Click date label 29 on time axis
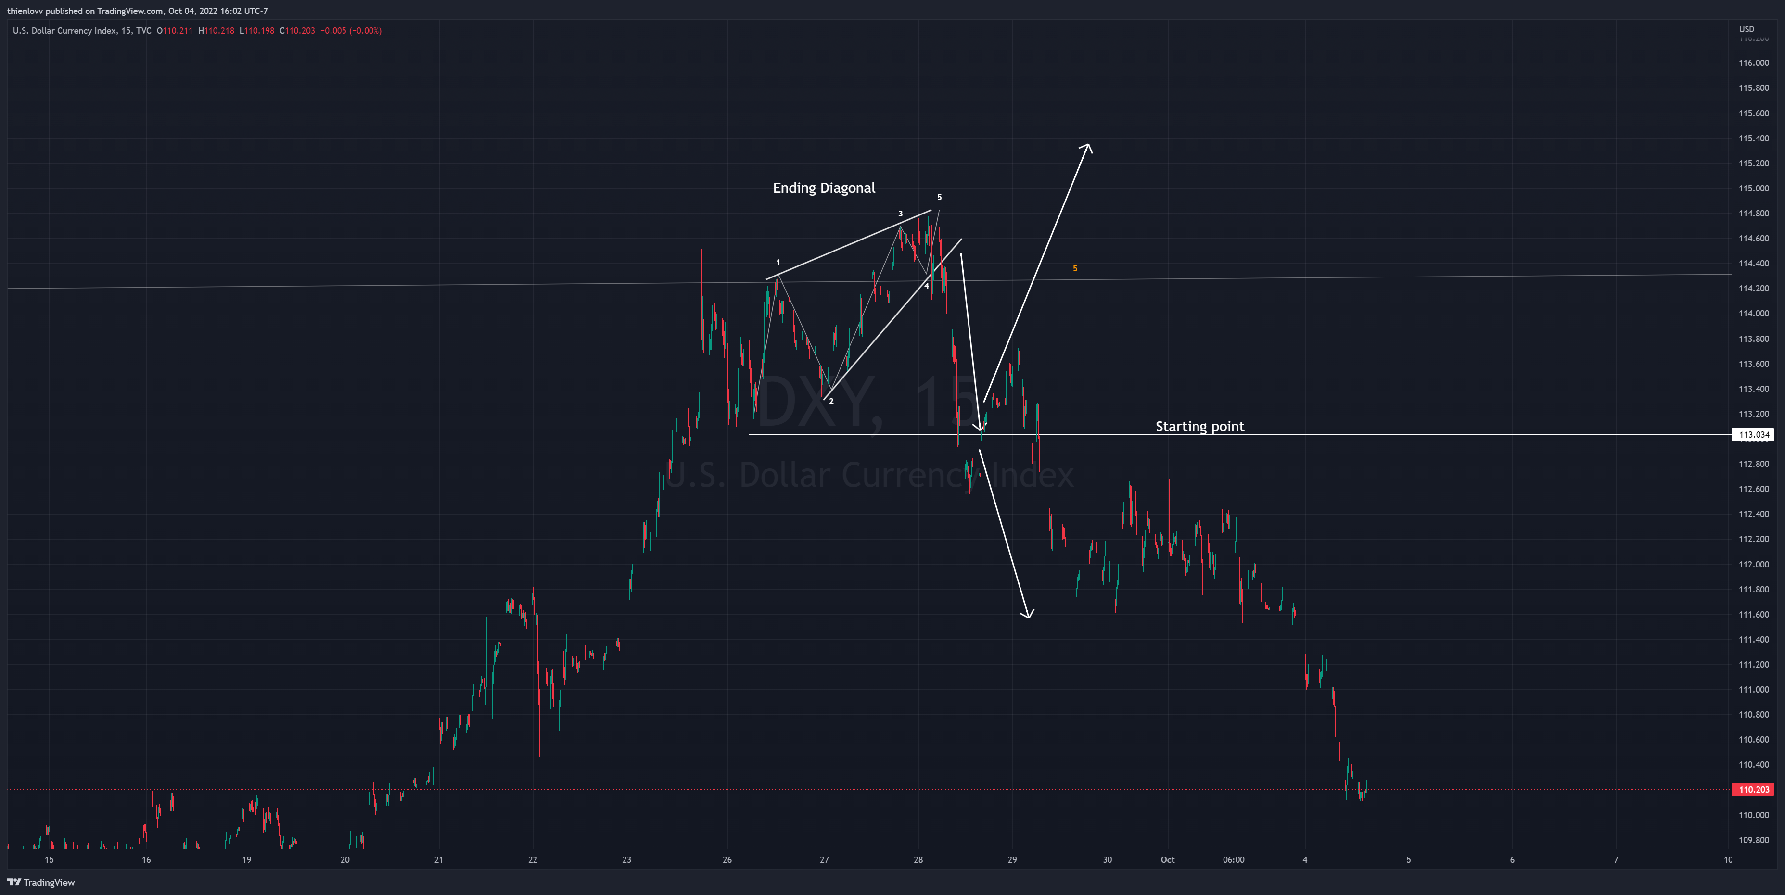The height and width of the screenshot is (895, 1785). 1012,860
